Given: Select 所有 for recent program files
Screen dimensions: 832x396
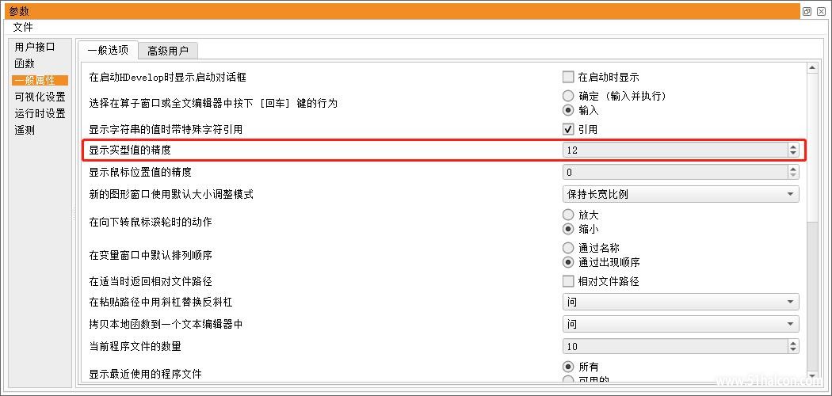Looking at the screenshot, I should [x=568, y=367].
